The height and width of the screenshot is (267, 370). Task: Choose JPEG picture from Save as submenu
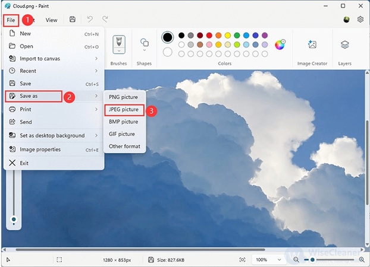(123, 109)
